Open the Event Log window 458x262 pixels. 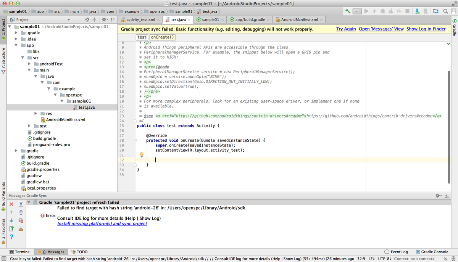pyautogui.click(x=396, y=252)
